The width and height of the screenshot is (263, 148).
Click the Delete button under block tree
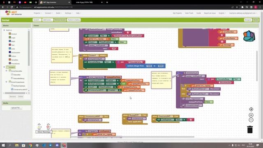coord(21,97)
